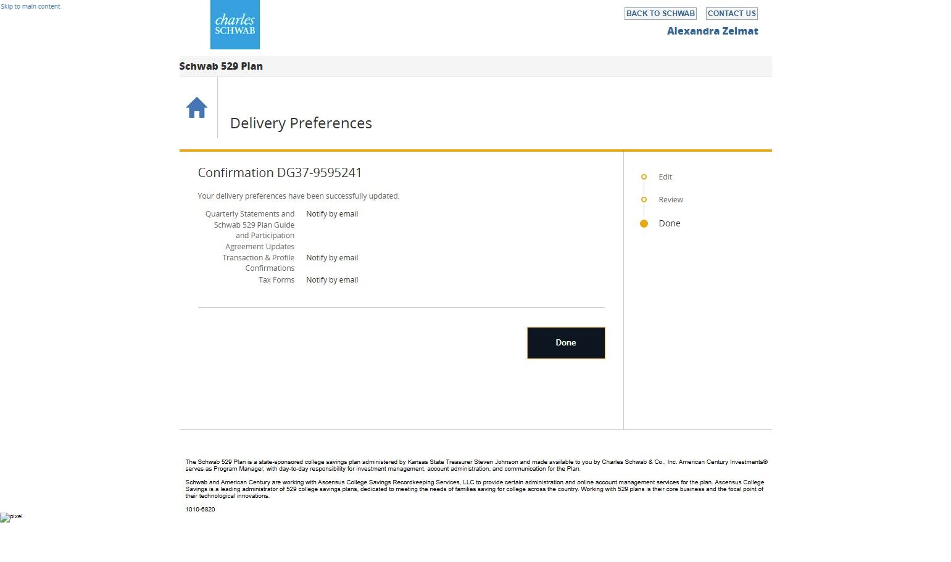Click the Schwab 529 Plan header title

221,67
